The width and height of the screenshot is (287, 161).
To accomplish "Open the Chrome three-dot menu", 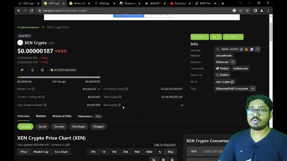I will 268,11.
